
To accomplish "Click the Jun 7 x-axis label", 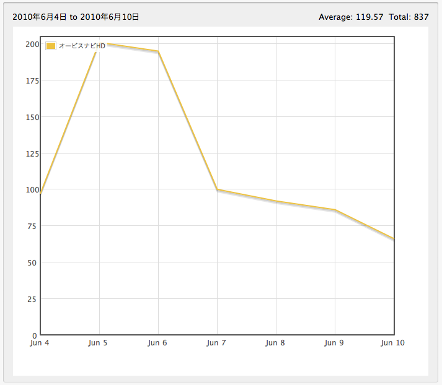I will point(216,343).
